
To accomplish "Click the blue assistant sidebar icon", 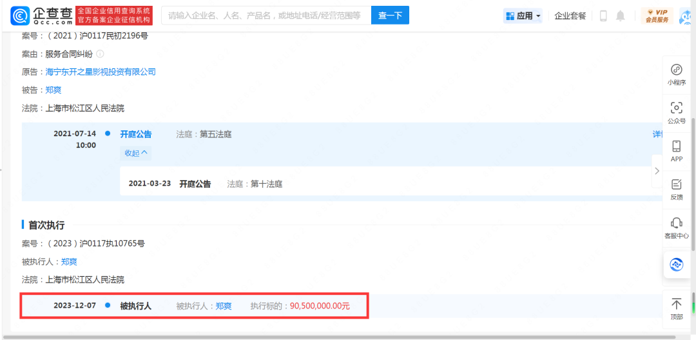I will 676,265.
